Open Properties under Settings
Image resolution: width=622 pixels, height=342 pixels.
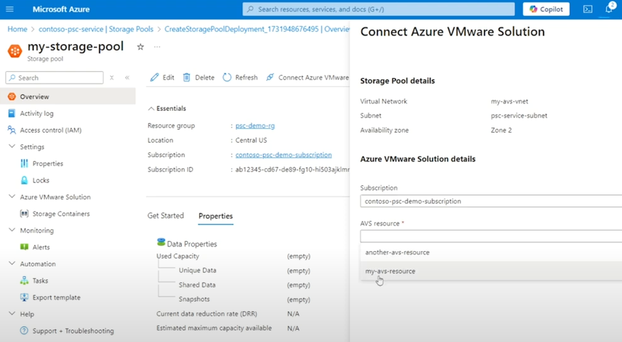point(47,163)
